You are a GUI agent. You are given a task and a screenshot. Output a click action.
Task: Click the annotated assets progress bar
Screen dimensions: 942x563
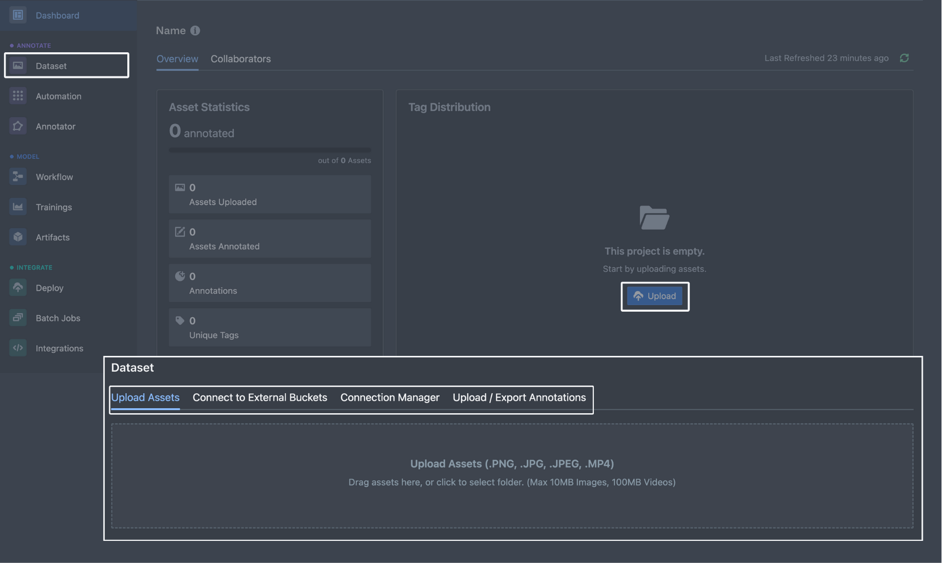(270, 150)
